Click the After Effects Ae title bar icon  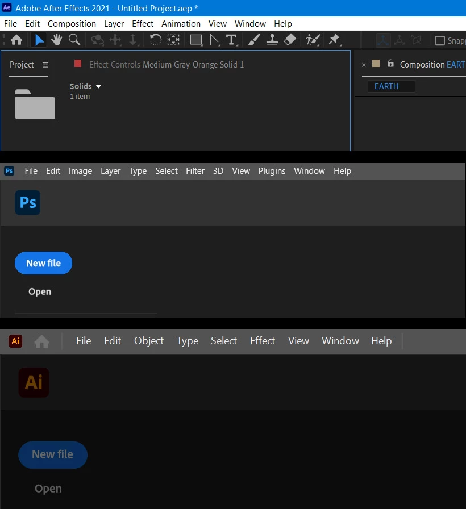click(7, 8)
